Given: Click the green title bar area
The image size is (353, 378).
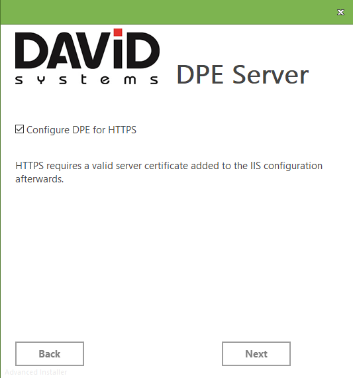Looking at the screenshot, I should [169, 12].
